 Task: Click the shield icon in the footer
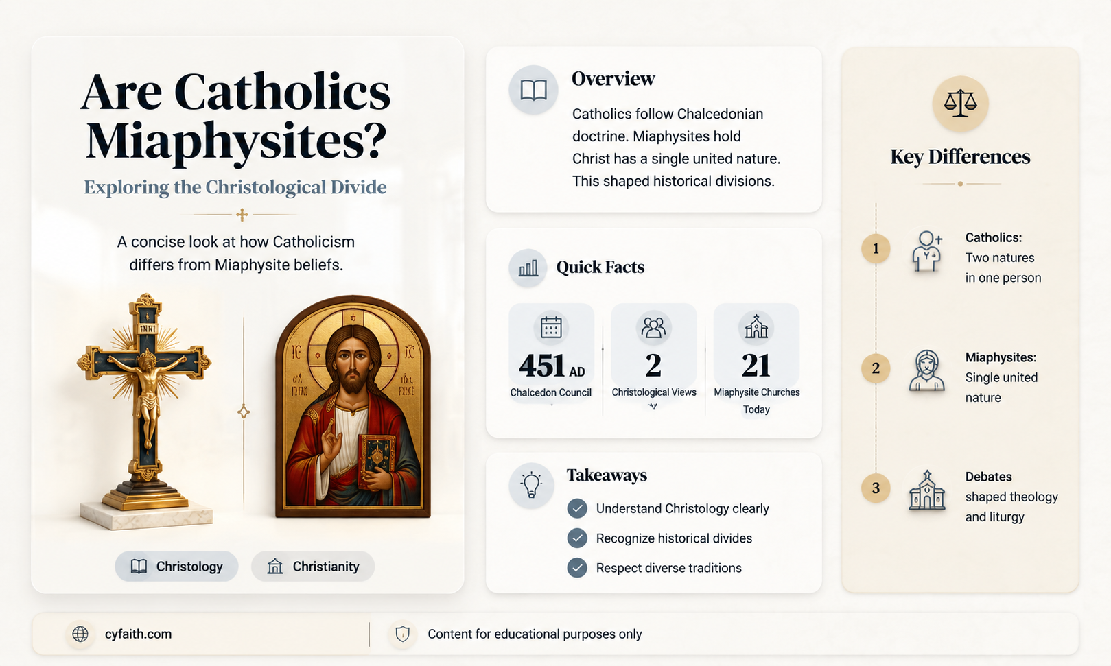pyautogui.click(x=403, y=634)
